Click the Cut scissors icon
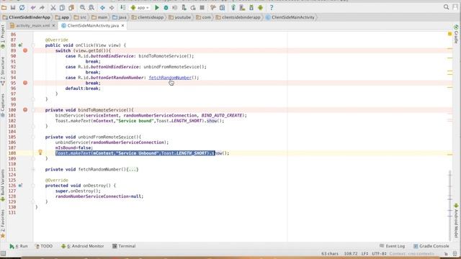The height and width of the screenshot is (259, 461). 53,7
